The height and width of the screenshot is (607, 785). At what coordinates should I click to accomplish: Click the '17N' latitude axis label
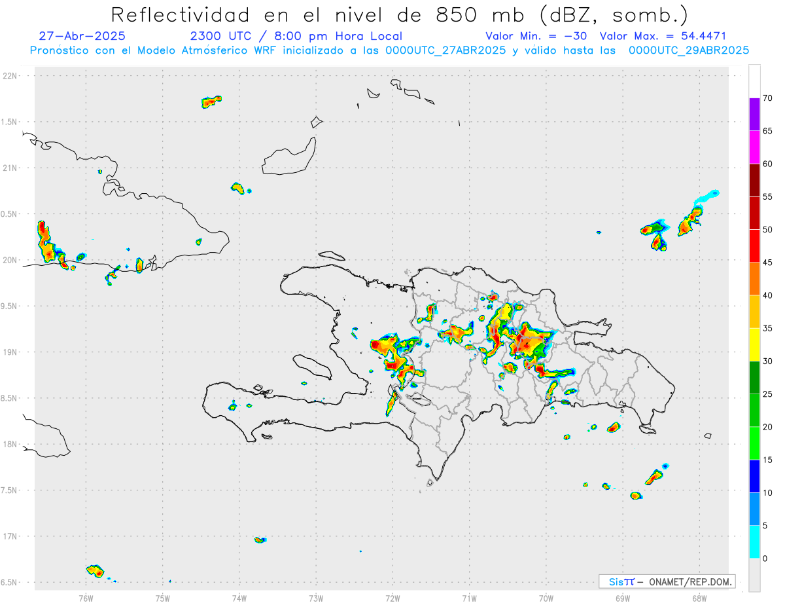point(11,536)
